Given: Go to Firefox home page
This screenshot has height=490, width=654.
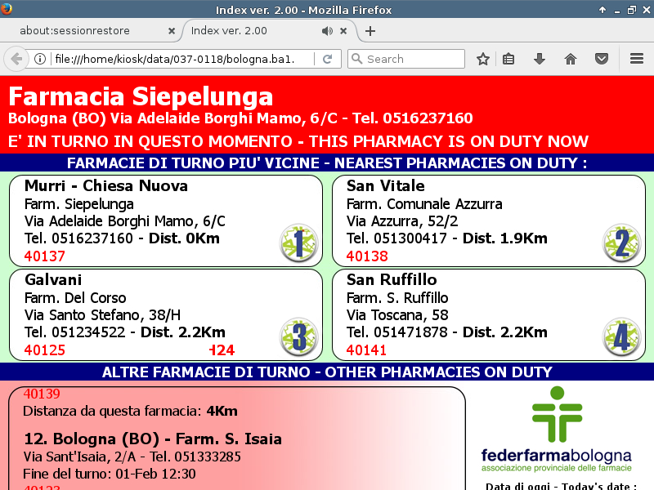Looking at the screenshot, I should tap(571, 59).
